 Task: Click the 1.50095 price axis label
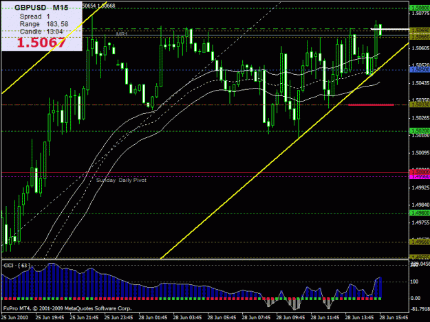tap(420, 152)
